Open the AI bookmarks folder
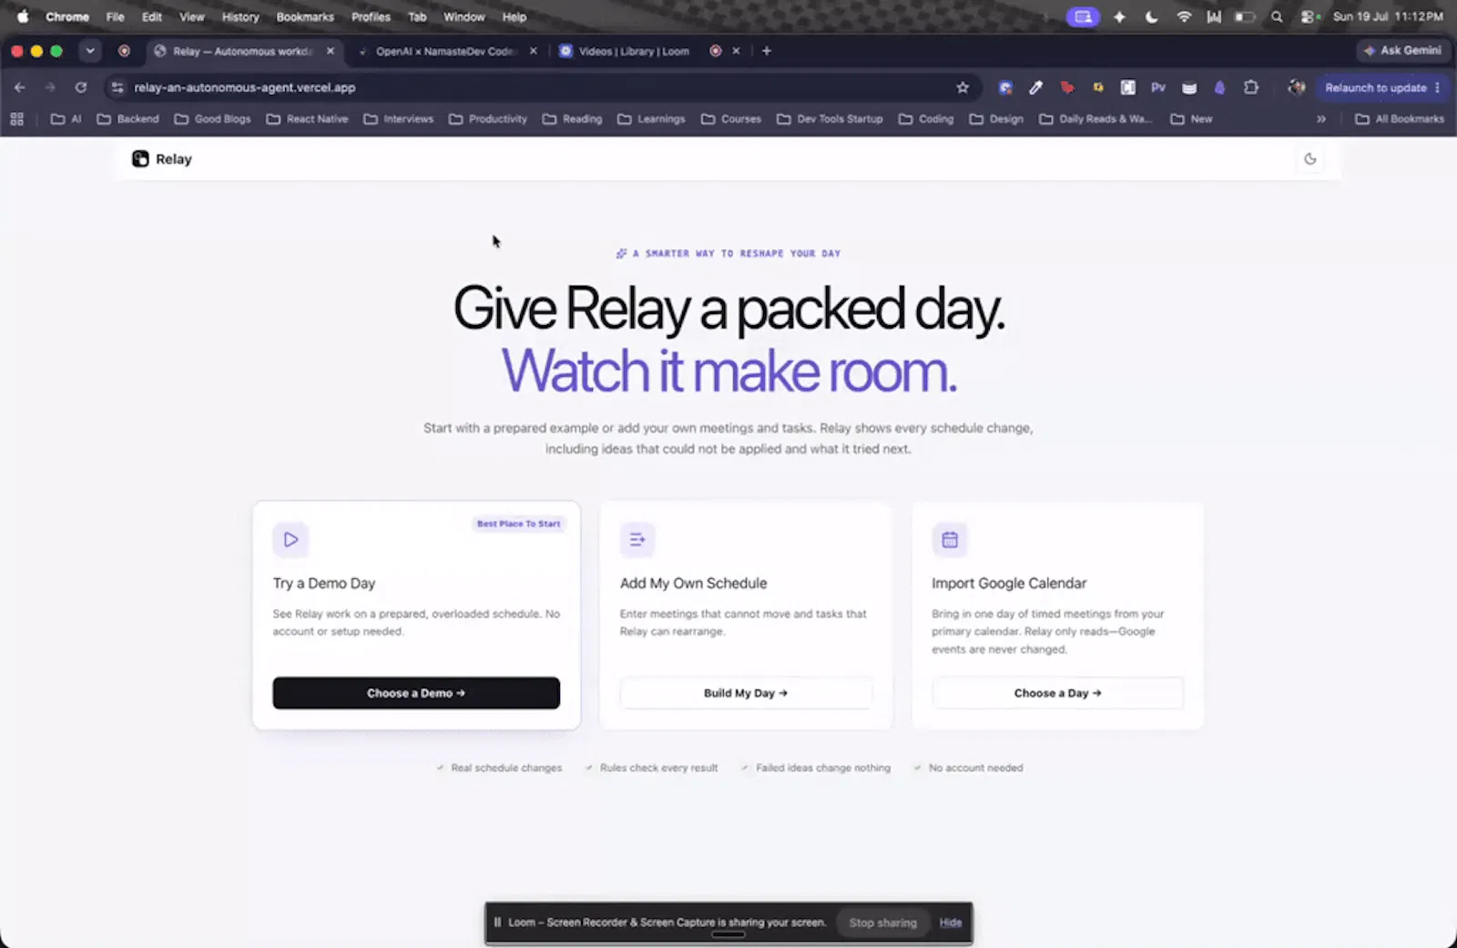 (x=66, y=119)
